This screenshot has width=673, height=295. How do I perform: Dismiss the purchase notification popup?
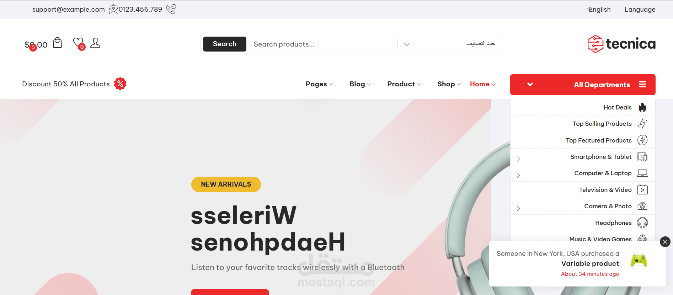pos(665,242)
